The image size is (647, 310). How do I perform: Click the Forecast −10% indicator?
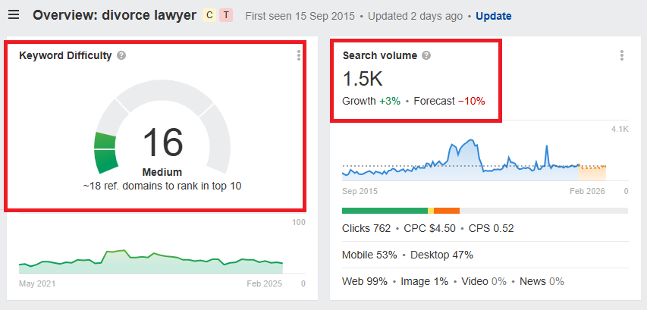click(449, 101)
